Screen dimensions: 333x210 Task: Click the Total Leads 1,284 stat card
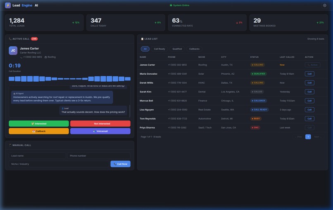coord(44,22)
